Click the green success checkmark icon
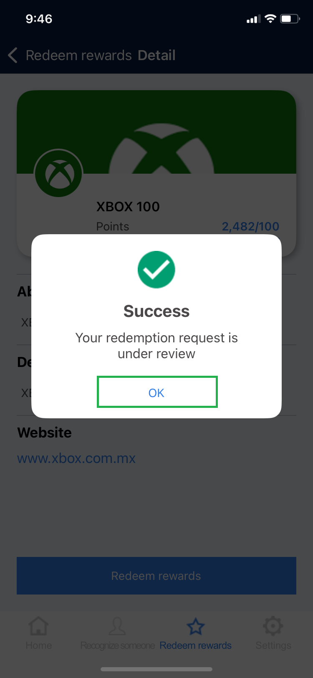313x678 pixels. (x=156, y=269)
